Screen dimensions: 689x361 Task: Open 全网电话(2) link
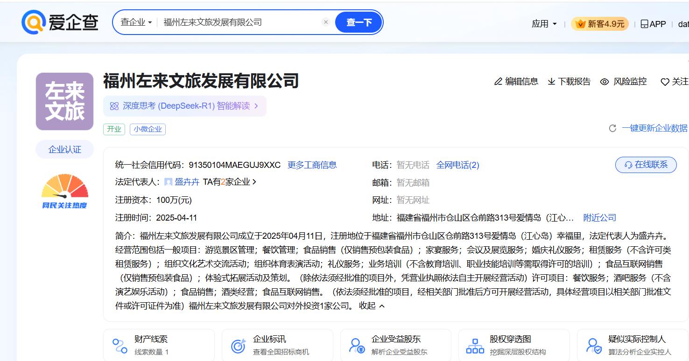point(457,165)
